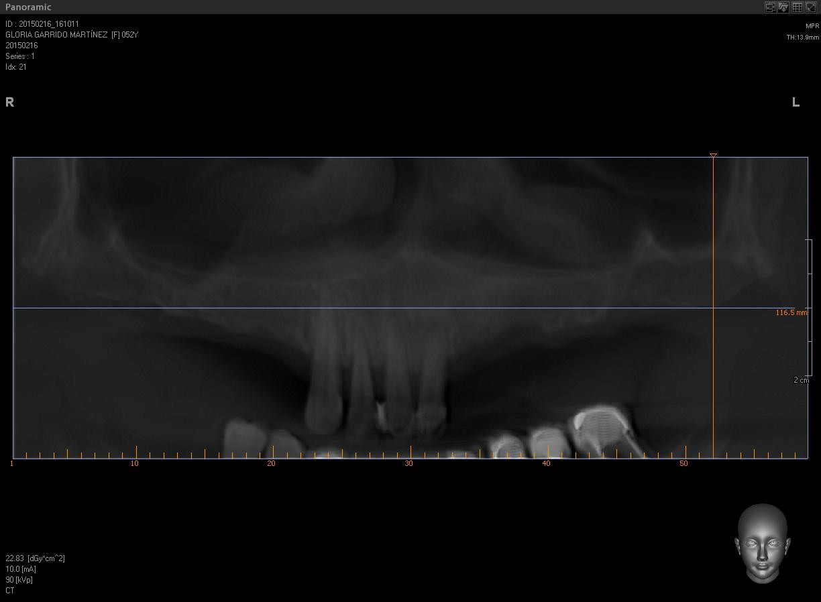Click the 2 cm scale bar label

(801, 380)
